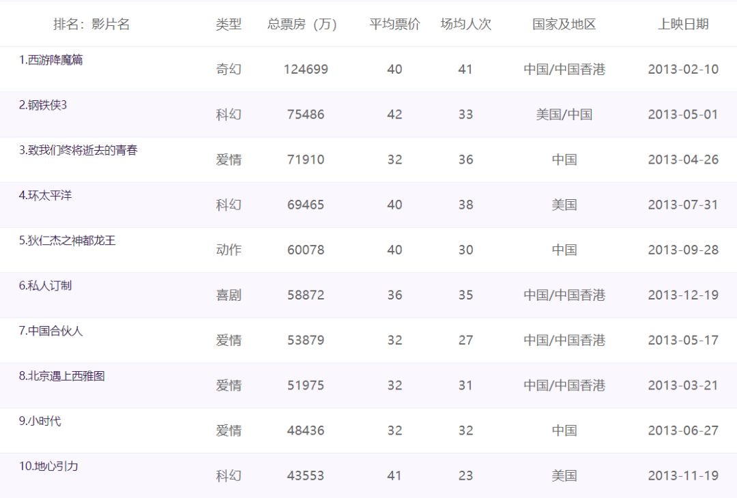This screenshot has height=498, width=737.
Task: Select the 场均人次 column header
Action: click(x=465, y=25)
